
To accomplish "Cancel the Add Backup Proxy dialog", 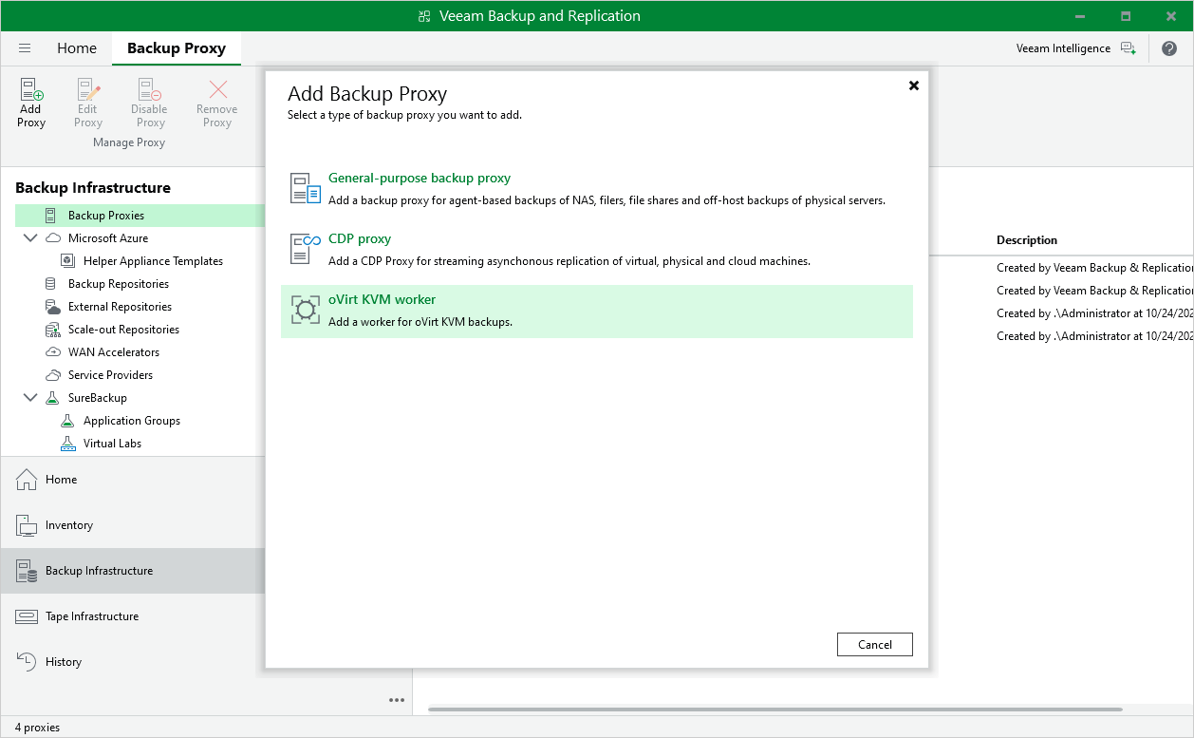I will (x=874, y=644).
